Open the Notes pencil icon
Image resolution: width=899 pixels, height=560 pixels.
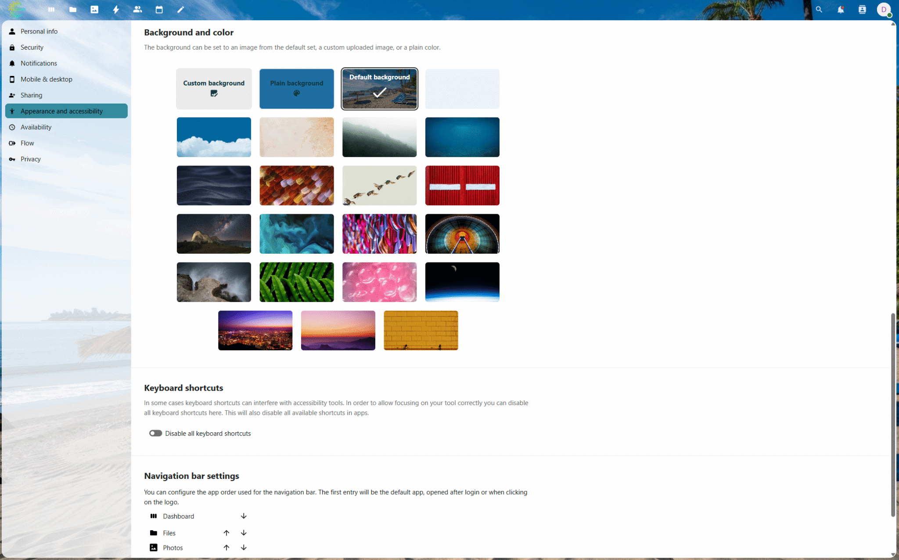tap(180, 9)
